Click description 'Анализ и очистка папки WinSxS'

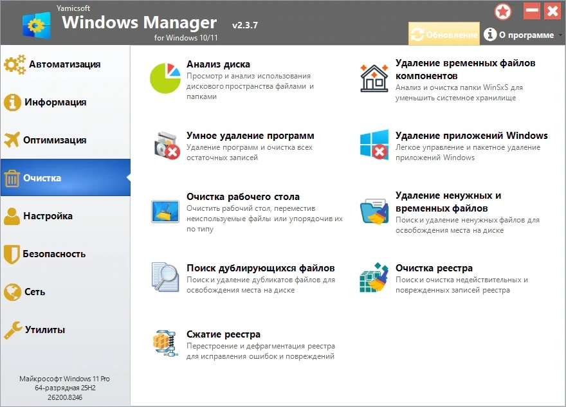point(452,87)
